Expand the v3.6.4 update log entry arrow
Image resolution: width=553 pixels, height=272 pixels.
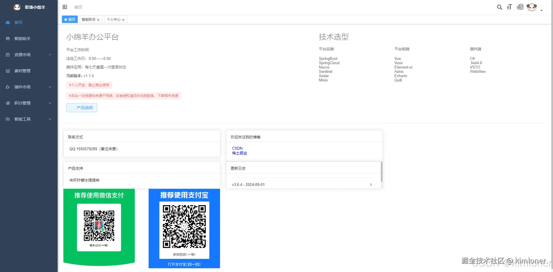[371, 185]
